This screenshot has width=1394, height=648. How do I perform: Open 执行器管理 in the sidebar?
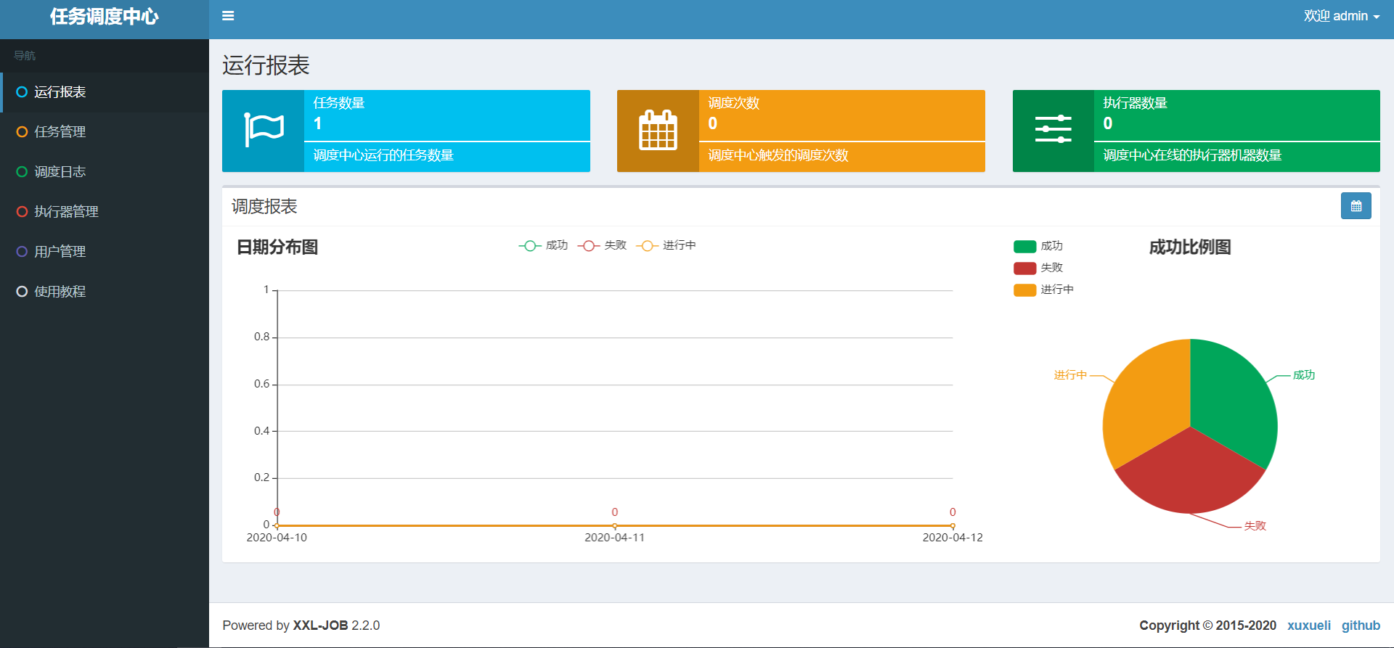click(x=105, y=212)
